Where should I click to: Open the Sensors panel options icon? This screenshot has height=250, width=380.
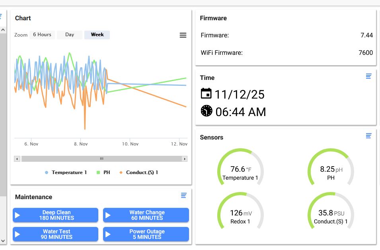pos(368,136)
